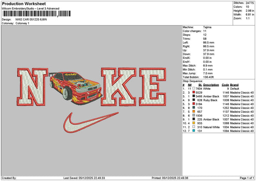Click the Stitches value 24775
Image resolution: width=256 pixels, height=181 pixels.
(x=250, y=3)
